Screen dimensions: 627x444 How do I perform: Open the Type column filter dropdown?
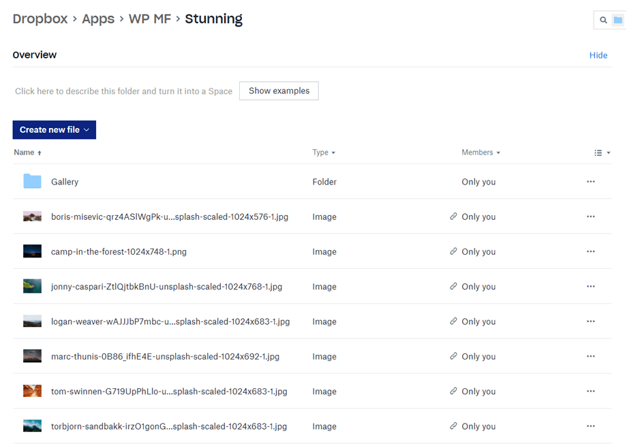click(324, 153)
